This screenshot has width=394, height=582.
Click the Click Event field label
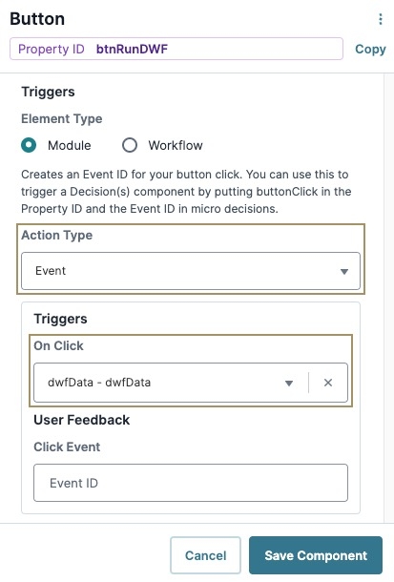click(x=67, y=447)
